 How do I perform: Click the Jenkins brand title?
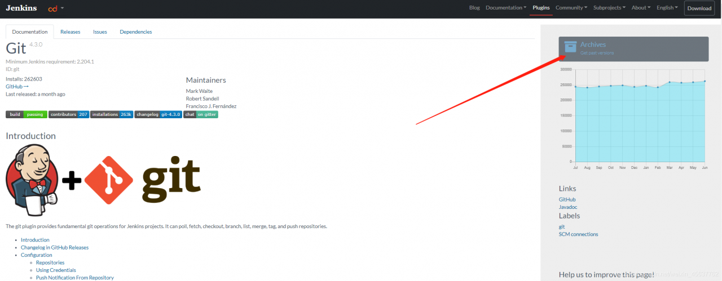coord(21,8)
